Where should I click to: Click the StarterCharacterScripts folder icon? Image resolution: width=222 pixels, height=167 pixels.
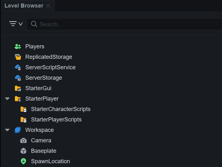pos(23,109)
